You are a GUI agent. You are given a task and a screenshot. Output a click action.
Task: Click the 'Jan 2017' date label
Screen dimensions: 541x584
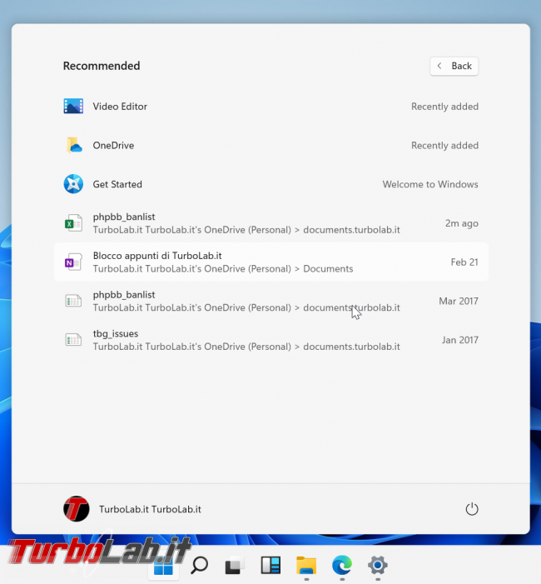[x=460, y=340]
